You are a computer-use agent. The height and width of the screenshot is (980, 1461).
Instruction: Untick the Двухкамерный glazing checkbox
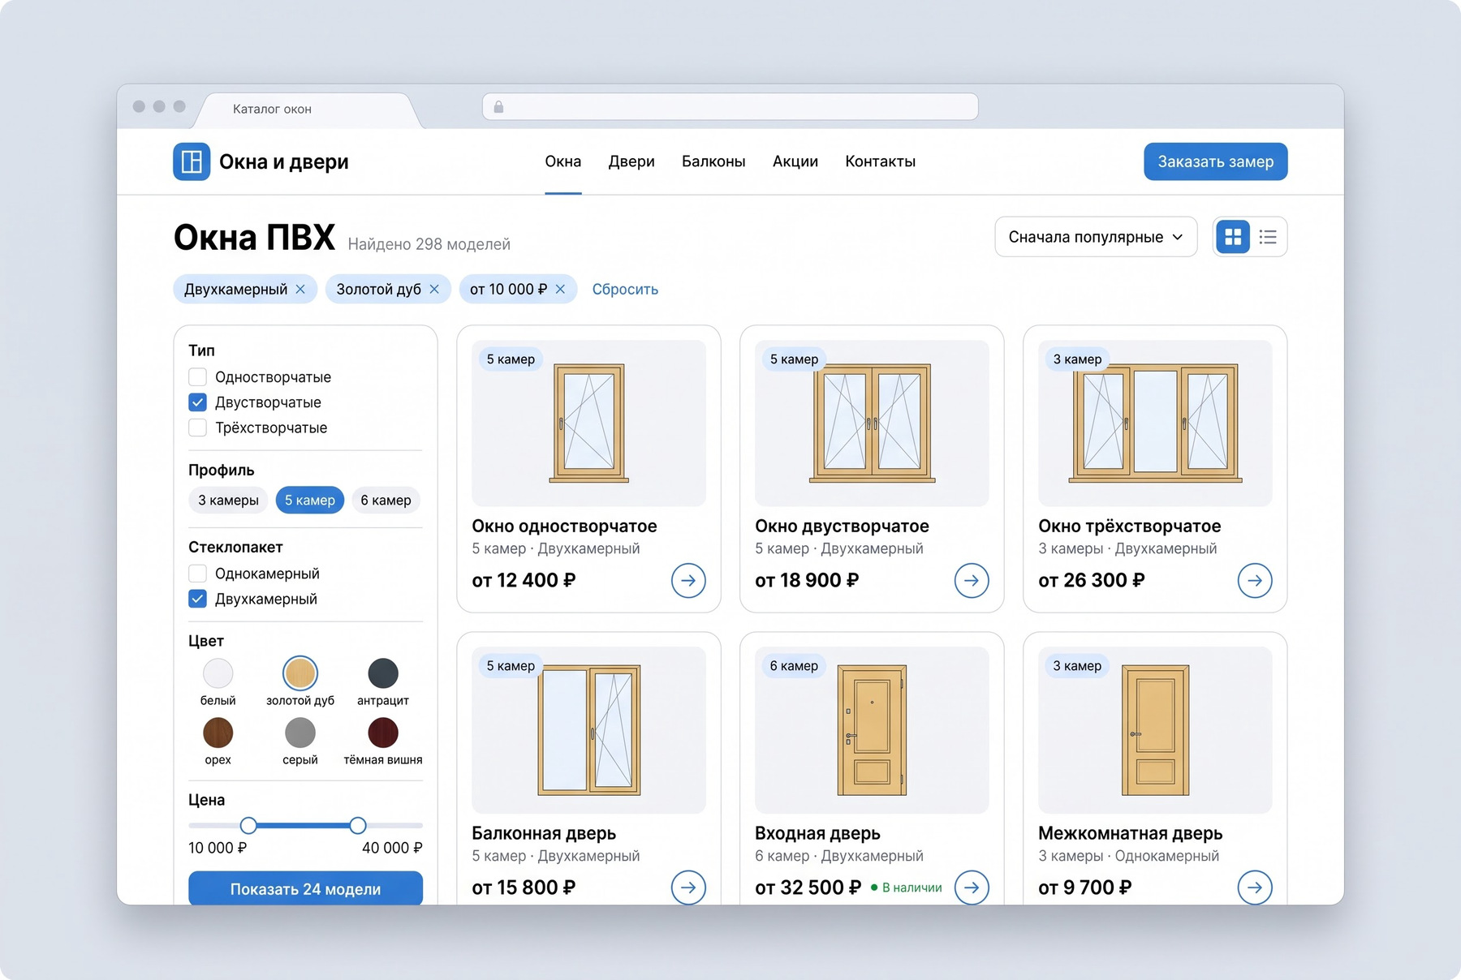197,599
